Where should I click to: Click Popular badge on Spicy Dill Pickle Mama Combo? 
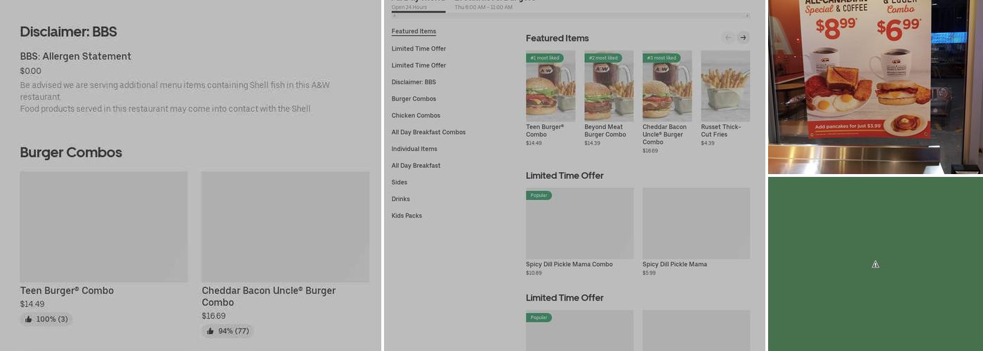[x=539, y=196]
